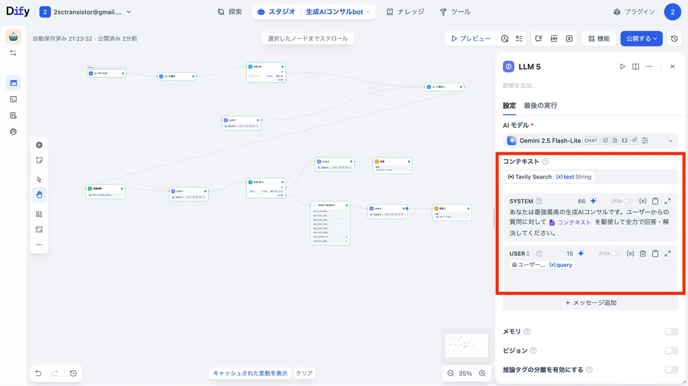
Task: Insert variable in USER message
Action: point(630,253)
